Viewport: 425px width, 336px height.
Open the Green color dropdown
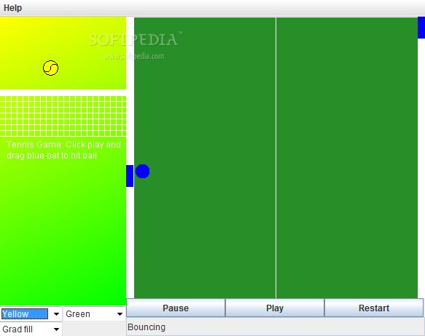[94, 314]
